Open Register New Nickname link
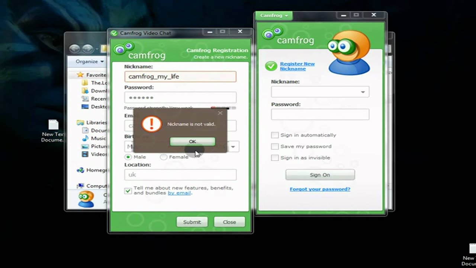The height and width of the screenshot is (268, 476). coord(297,66)
